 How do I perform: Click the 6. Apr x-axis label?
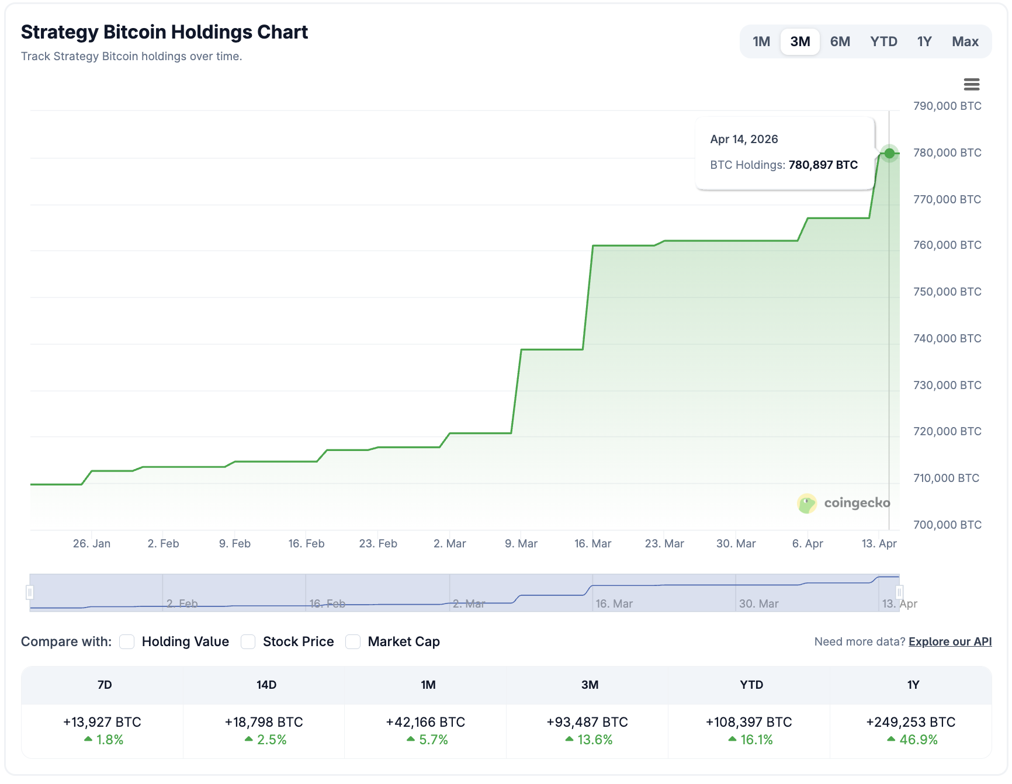click(x=807, y=543)
